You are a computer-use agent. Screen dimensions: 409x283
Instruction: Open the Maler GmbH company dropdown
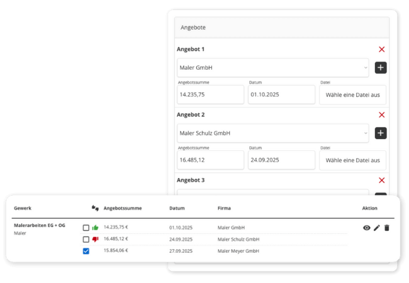(272, 68)
